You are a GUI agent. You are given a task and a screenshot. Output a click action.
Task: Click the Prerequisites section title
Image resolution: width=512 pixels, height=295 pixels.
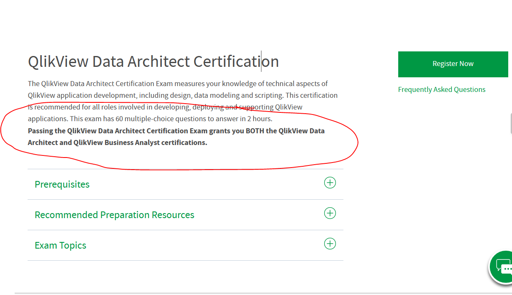62,184
